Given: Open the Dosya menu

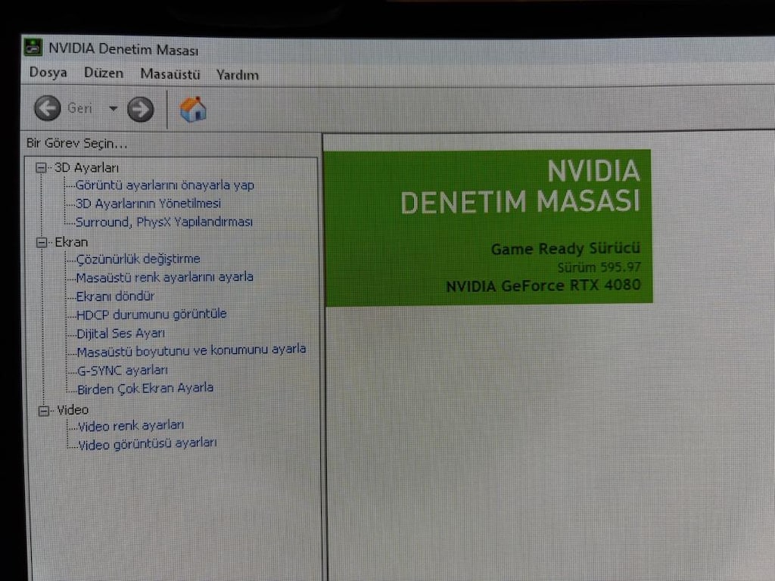Looking at the screenshot, I should click(48, 73).
